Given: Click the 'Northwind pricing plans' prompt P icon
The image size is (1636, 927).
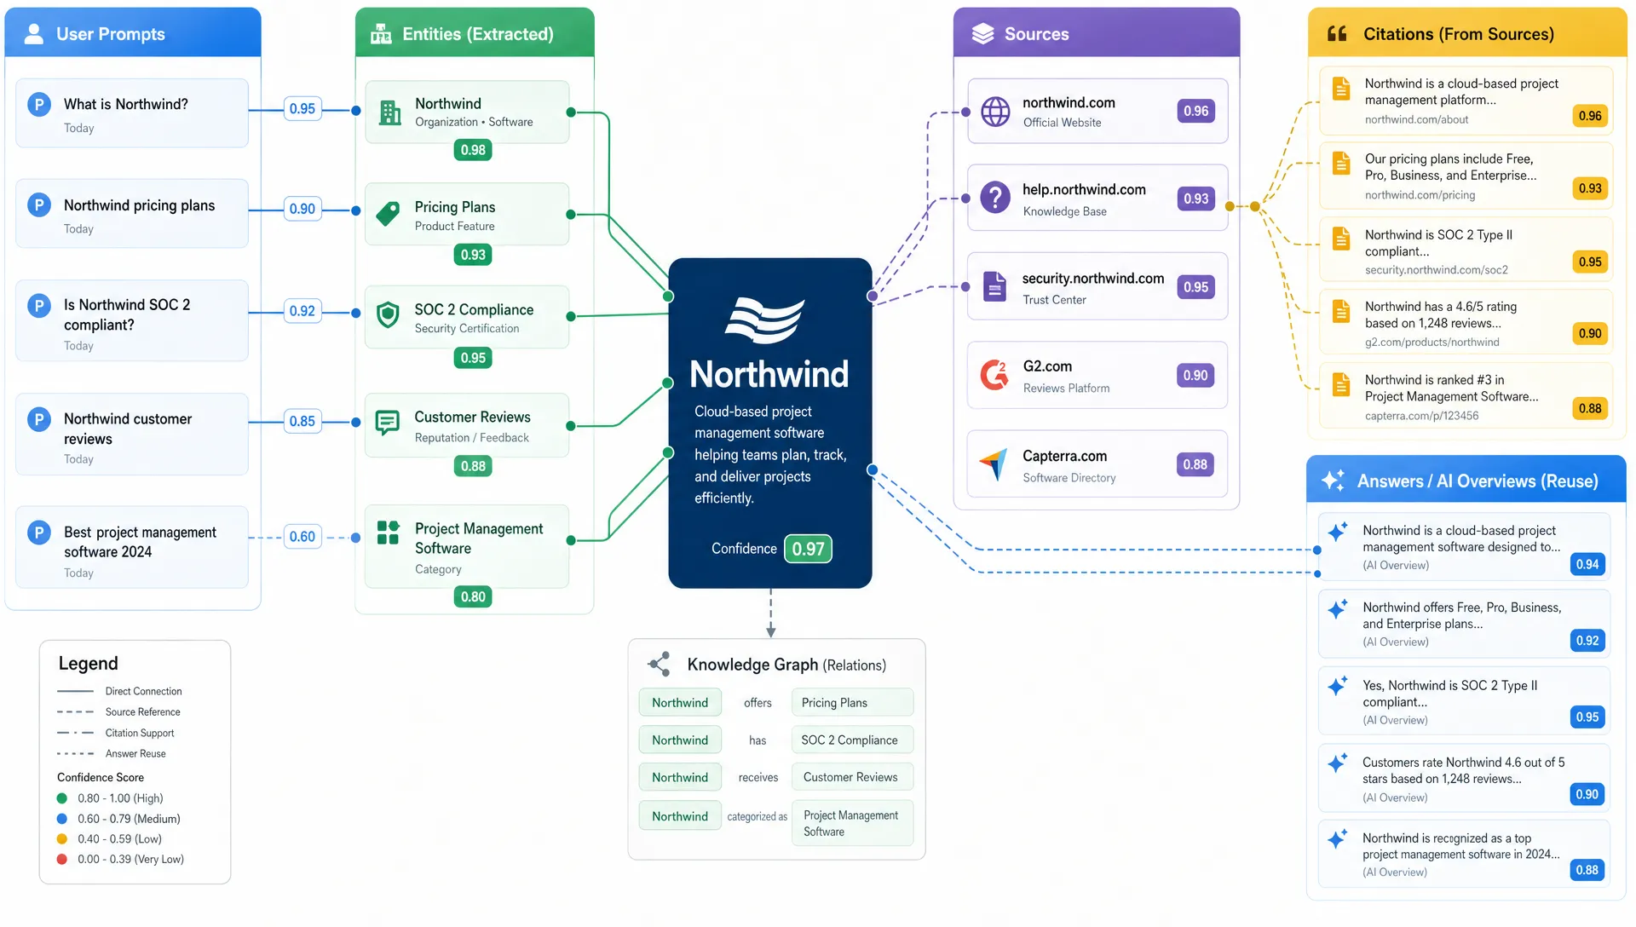Looking at the screenshot, I should tap(38, 204).
